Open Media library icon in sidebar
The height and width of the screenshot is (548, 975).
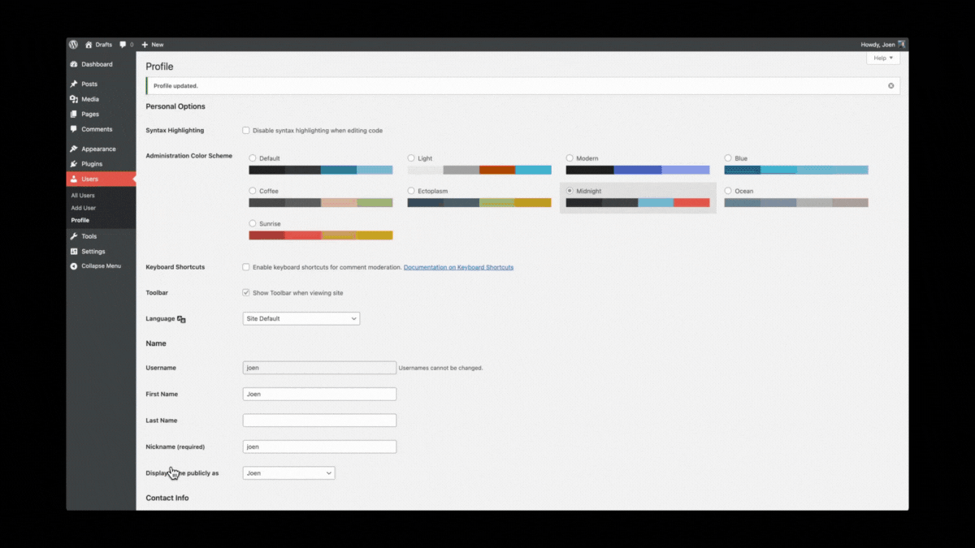(74, 99)
